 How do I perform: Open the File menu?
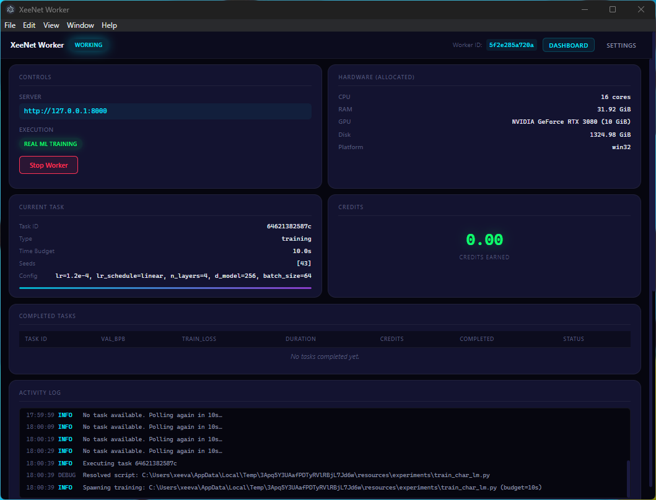(10, 25)
